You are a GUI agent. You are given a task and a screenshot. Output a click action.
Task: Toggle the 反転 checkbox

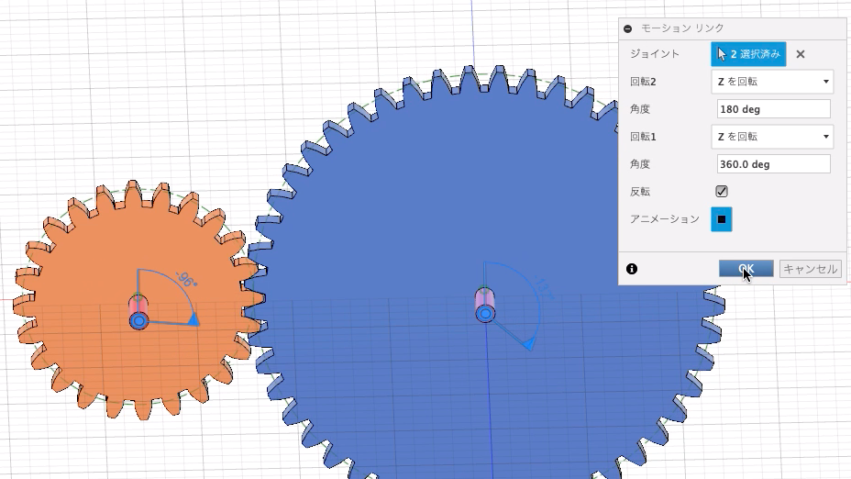click(x=722, y=192)
